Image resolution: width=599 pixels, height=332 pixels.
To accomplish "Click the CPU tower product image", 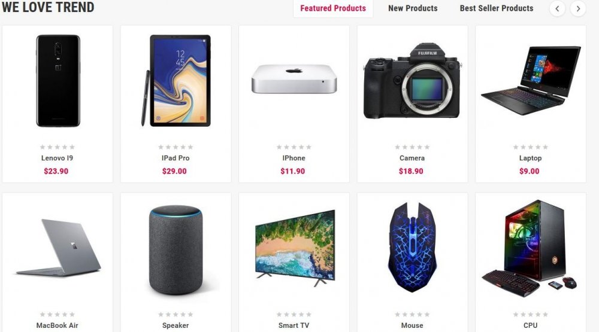I will pyautogui.click(x=530, y=248).
